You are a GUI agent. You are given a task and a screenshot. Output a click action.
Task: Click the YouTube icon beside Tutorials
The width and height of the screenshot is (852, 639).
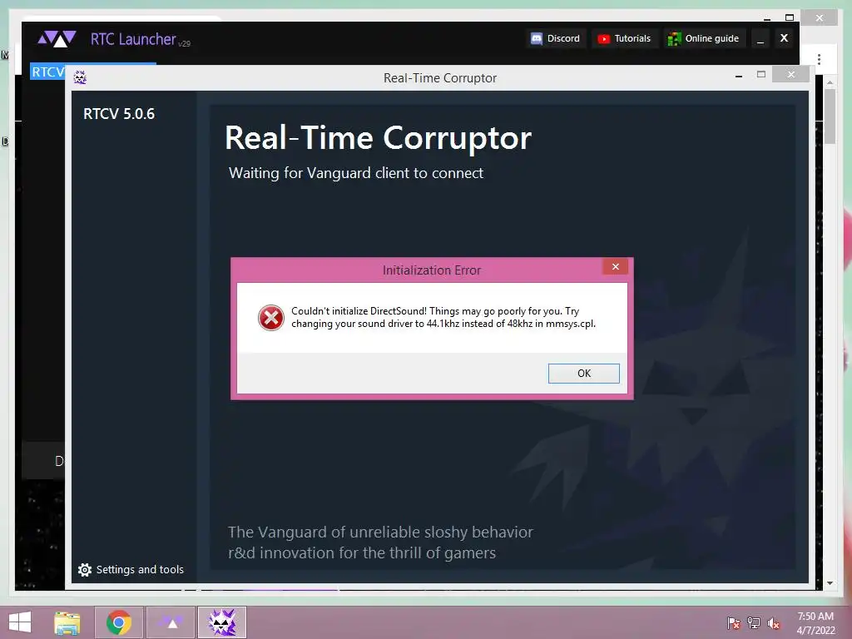(x=603, y=38)
